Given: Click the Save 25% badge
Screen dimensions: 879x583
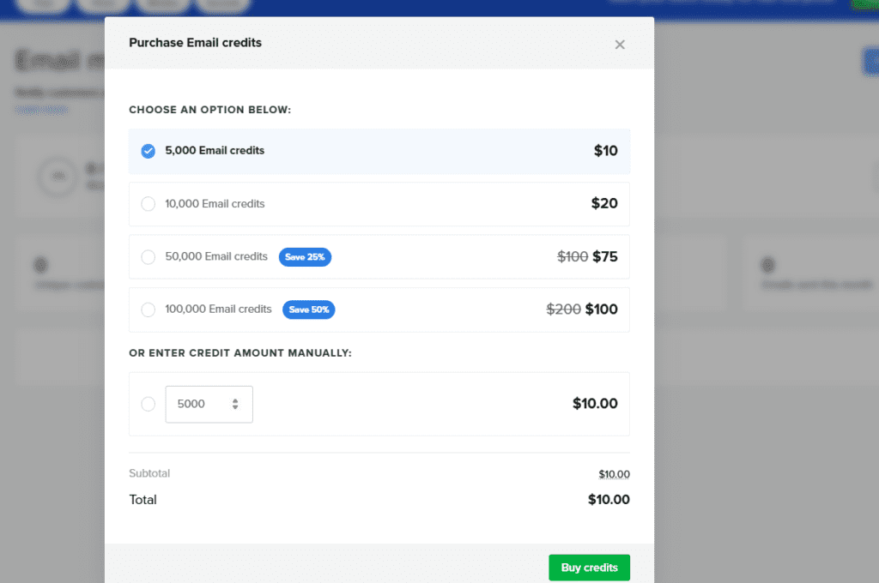Looking at the screenshot, I should click(x=305, y=257).
